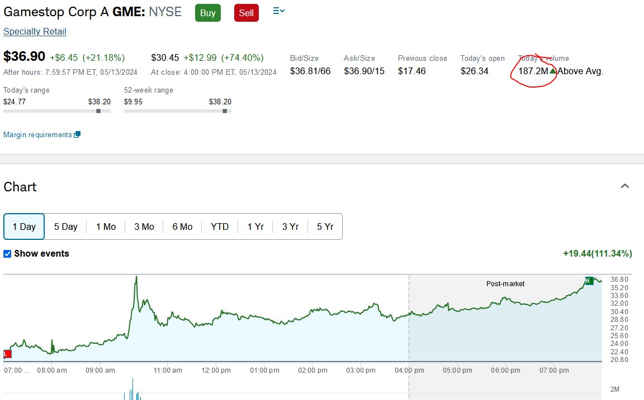Screen dimensions: 644x400
Task: Switch chart to 1 Mo range
Action: pos(106,226)
